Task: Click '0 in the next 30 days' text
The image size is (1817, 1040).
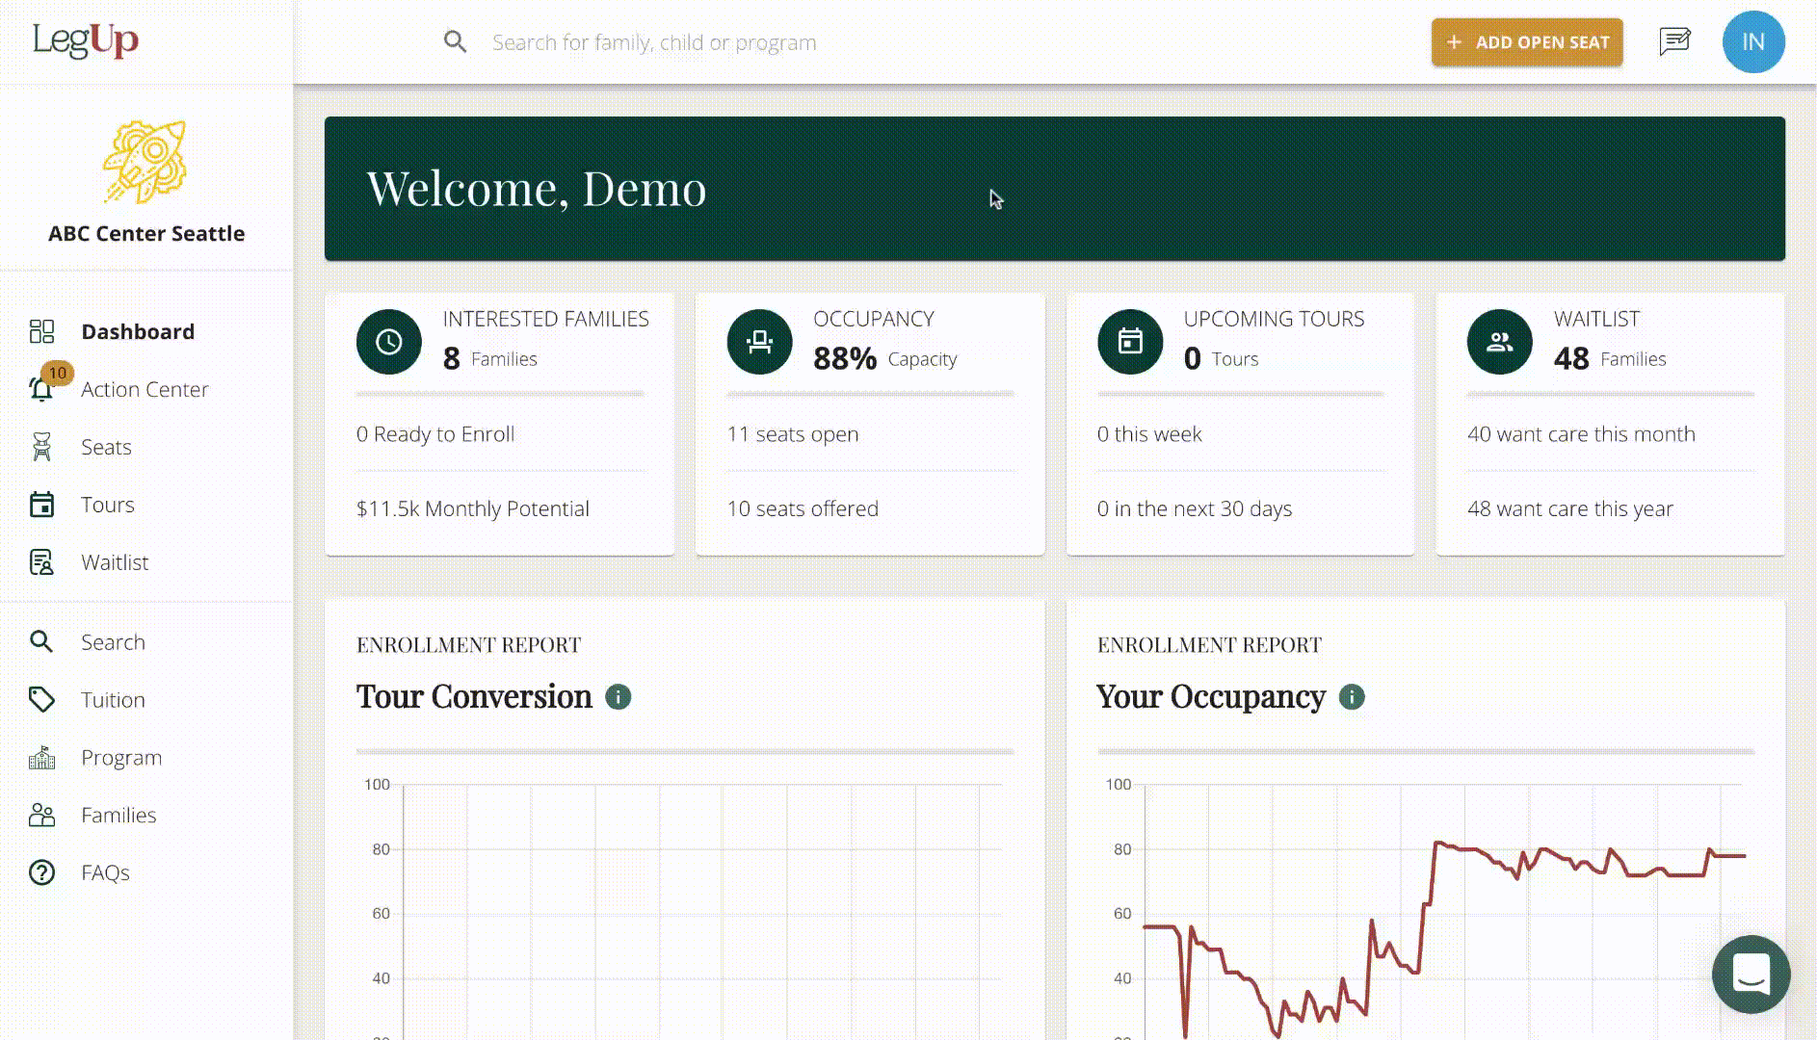Action: point(1195,508)
